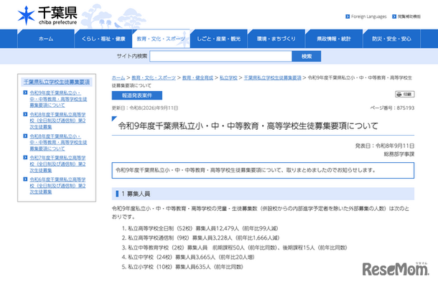The image size is (438, 287).
Task: Click the section heading 1 募集人員
Action: pos(263,194)
